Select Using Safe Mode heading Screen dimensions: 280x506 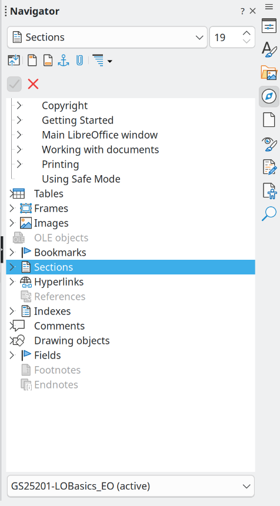tap(81, 179)
